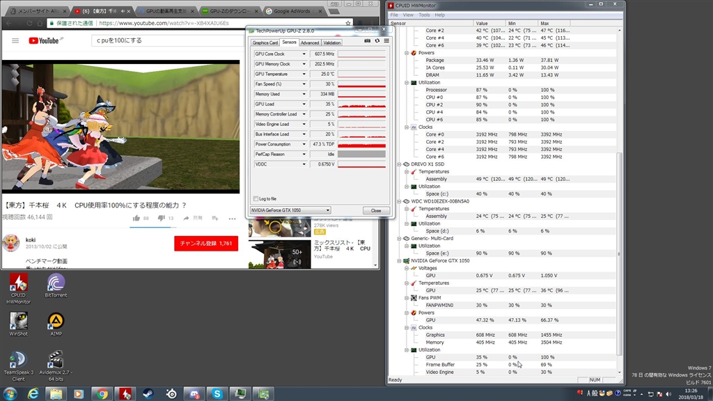This screenshot has height=401, width=713.
Task: Click the Chrome address bar URL
Action: [x=164, y=23]
